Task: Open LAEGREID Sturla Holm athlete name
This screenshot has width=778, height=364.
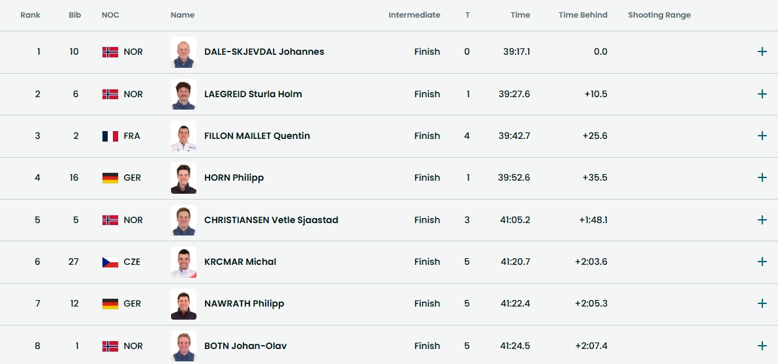Action: coord(253,94)
